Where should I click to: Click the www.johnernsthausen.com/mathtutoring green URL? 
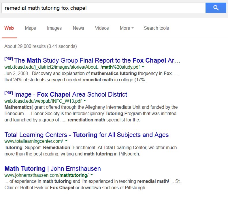coord(46,175)
